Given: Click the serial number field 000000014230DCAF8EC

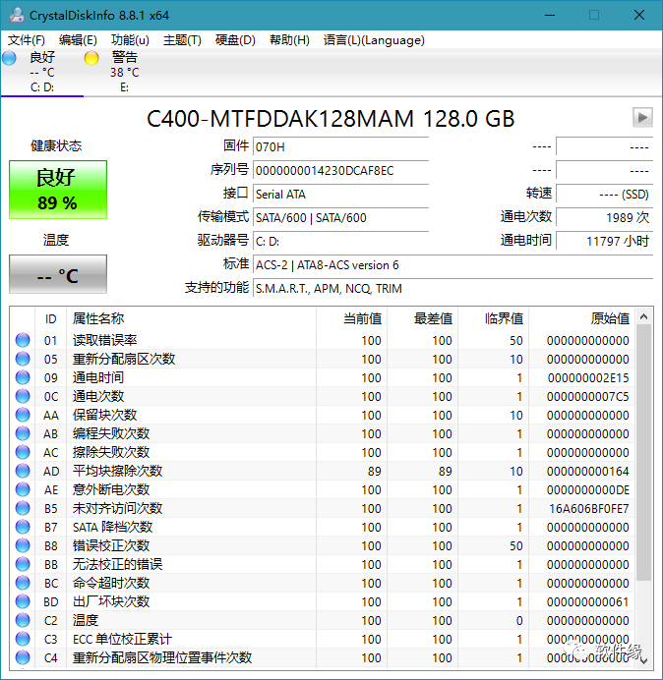Looking at the screenshot, I should [x=340, y=170].
